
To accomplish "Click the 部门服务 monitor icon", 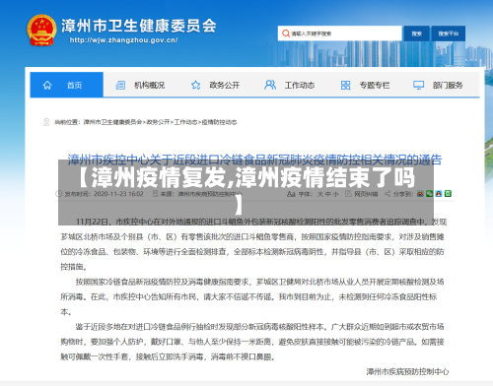I will [418, 86].
